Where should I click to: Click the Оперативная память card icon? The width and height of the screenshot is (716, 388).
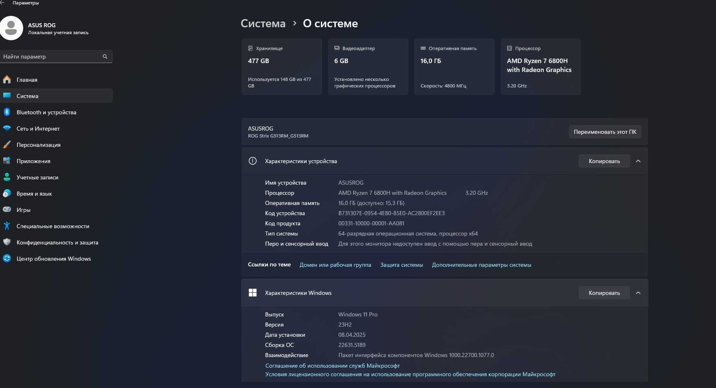coord(423,48)
